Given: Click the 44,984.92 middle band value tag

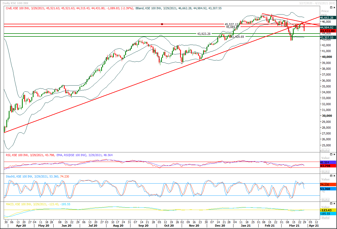Looking at the screenshot, I should point(327,27).
